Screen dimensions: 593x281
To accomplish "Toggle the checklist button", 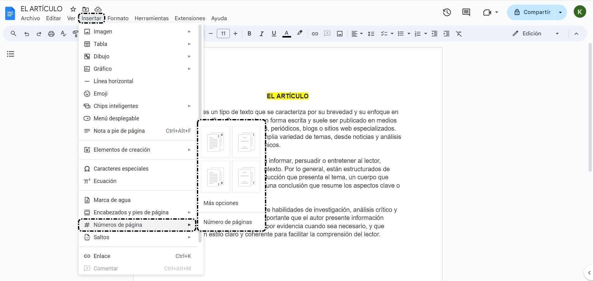I will [384, 33].
